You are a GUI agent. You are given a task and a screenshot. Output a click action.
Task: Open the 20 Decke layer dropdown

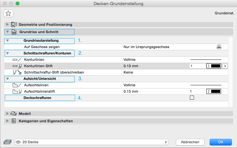coord(92,142)
